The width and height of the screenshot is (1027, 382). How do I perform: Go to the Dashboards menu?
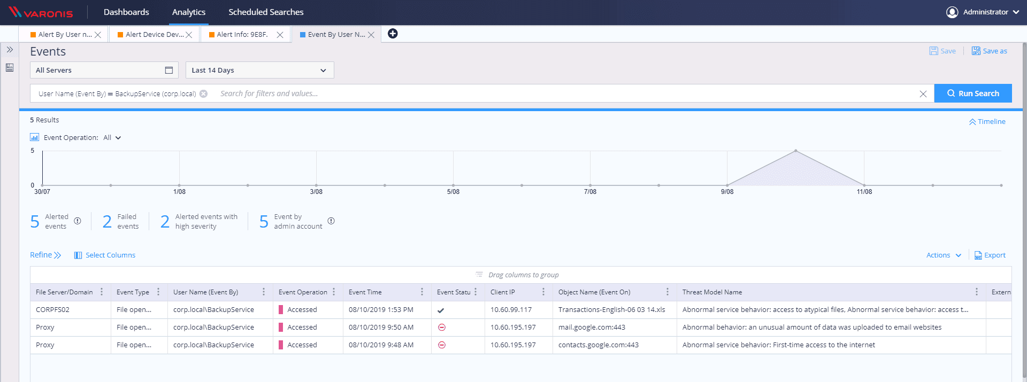126,12
